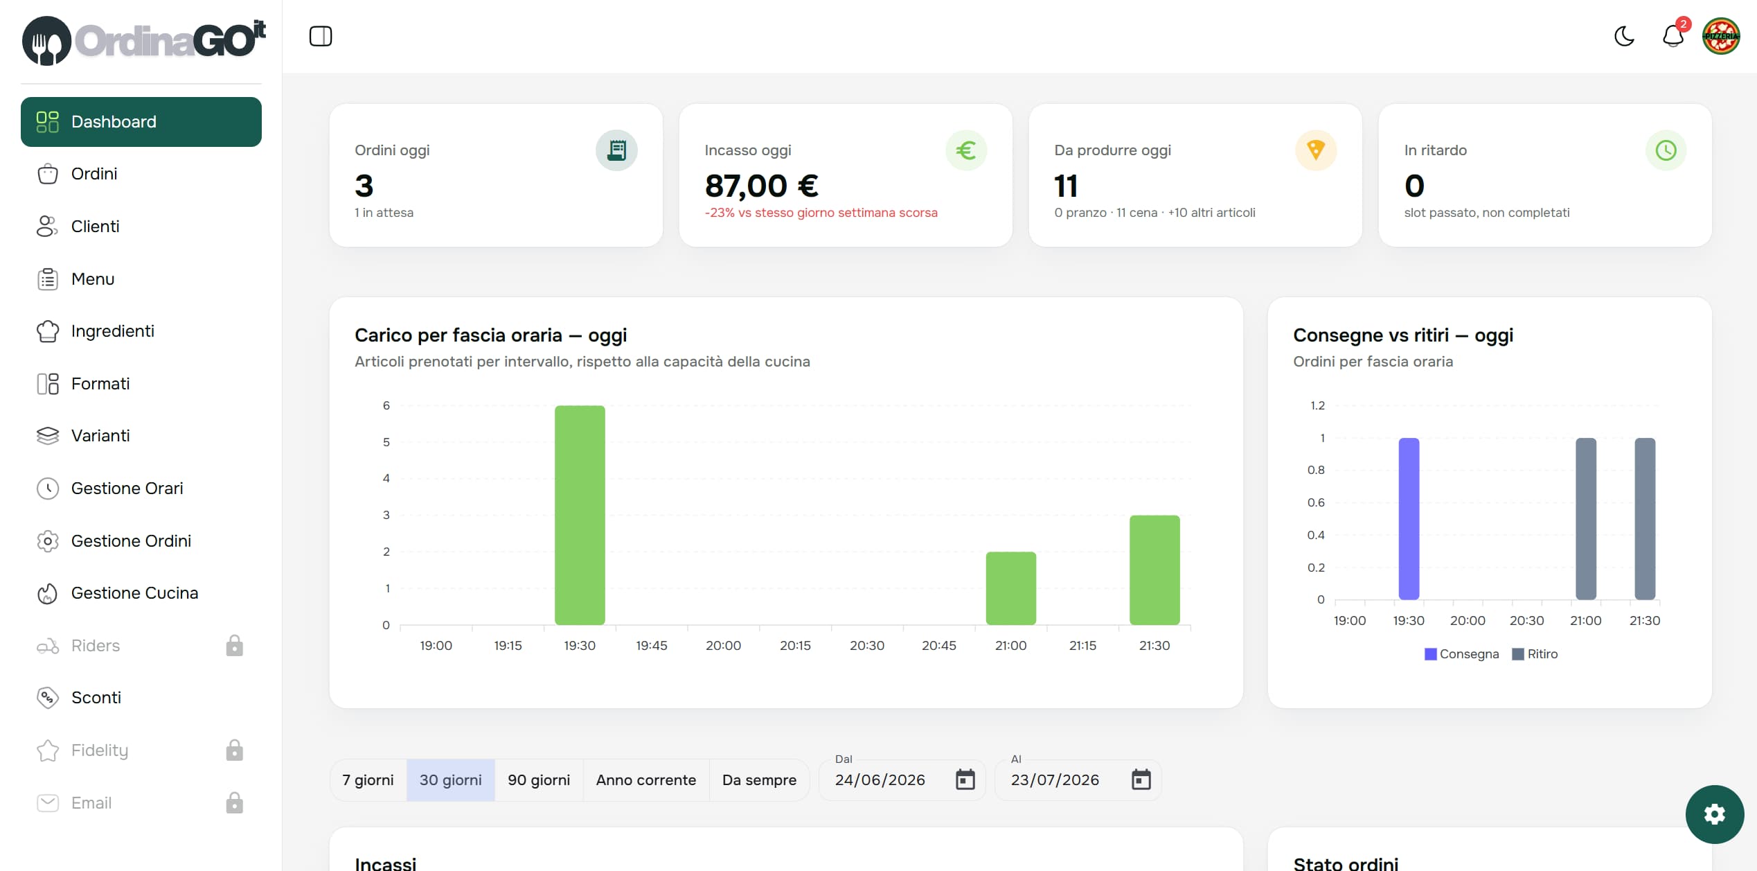1757x871 pixels.
Task: Select the 90 giorni range
Action: point(539,780)
